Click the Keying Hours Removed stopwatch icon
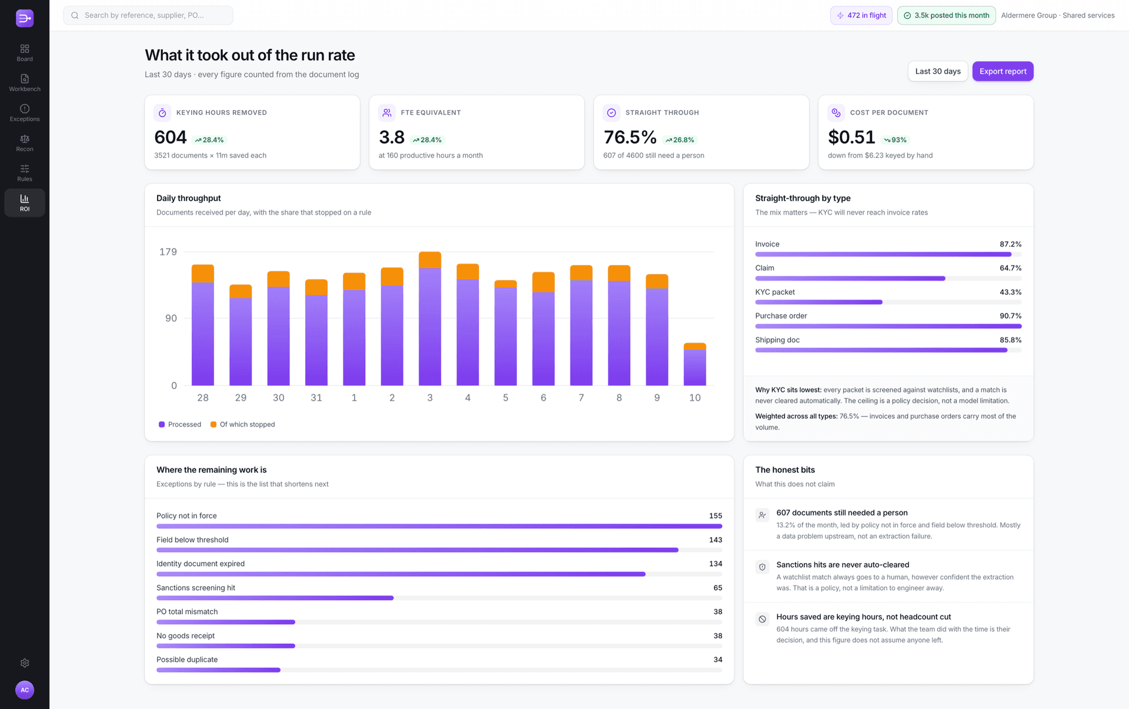This screenshot has width=1129, height=709. [162, 112]
